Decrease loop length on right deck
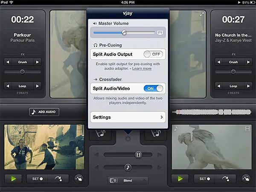 [218, 86]
